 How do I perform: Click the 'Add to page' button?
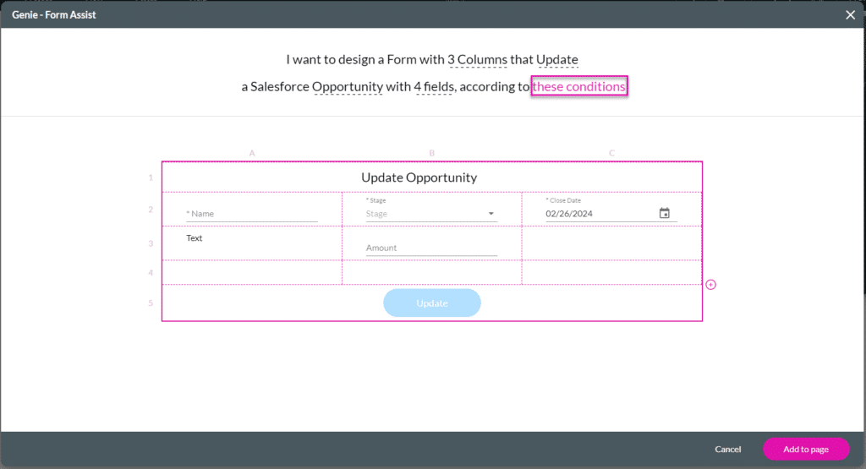(x=805, y=450)
